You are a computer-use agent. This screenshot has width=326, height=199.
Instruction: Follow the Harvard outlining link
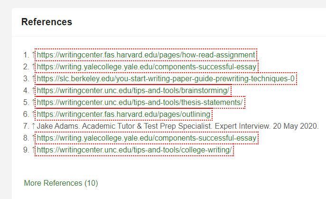(123, 114)
